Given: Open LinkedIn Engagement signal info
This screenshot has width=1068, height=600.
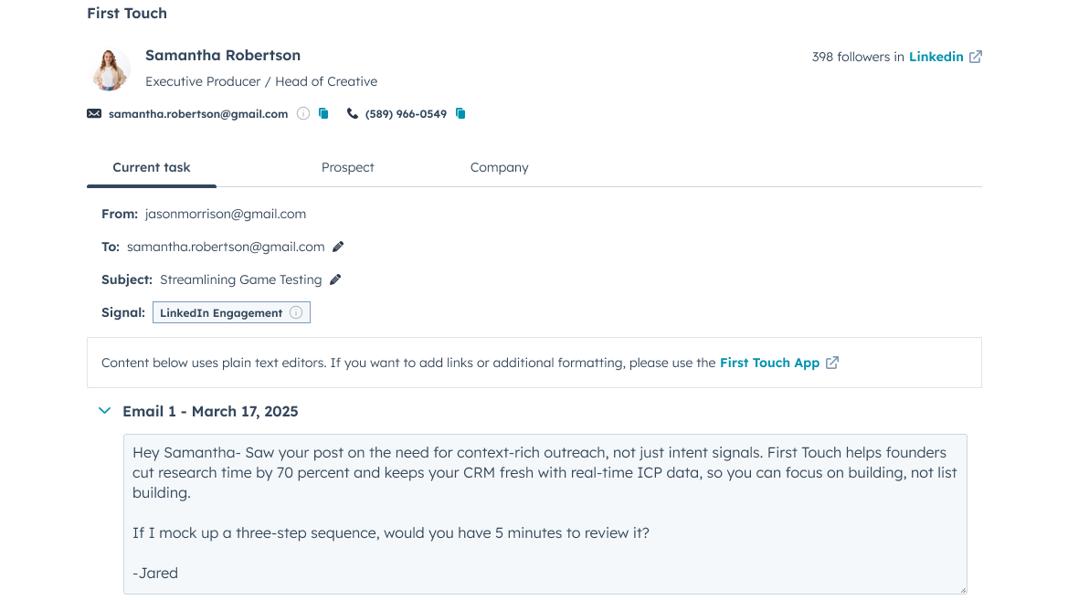Looking at the screenshot, I should pyautogui.click(x=295, y=311).
